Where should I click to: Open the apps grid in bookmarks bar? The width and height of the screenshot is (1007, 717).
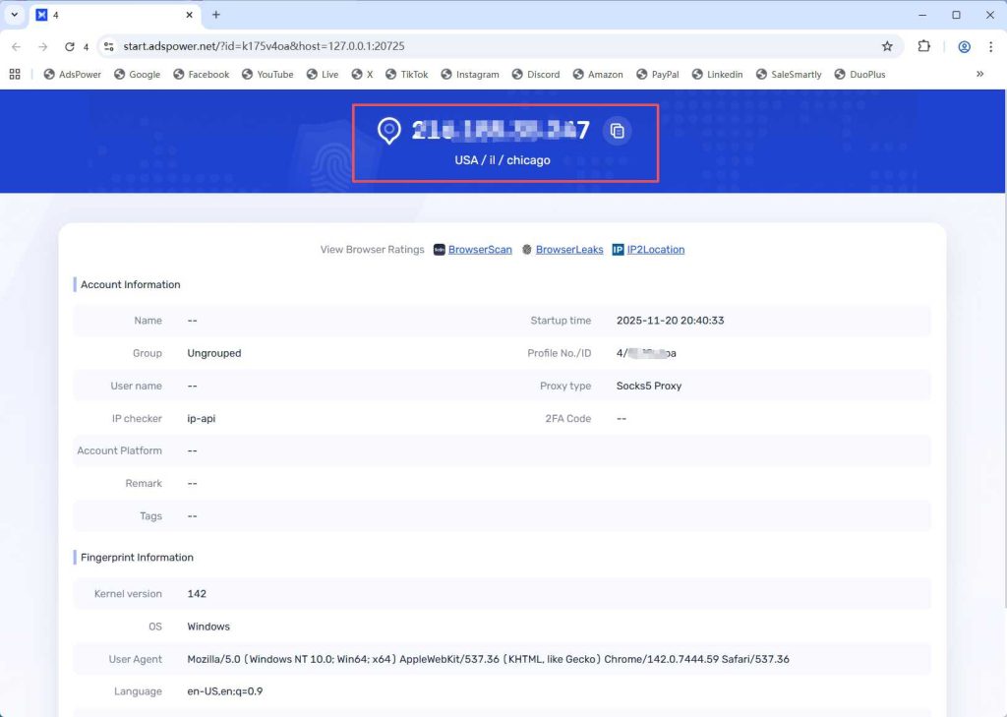pyautogui.click(x=15, y=74)
